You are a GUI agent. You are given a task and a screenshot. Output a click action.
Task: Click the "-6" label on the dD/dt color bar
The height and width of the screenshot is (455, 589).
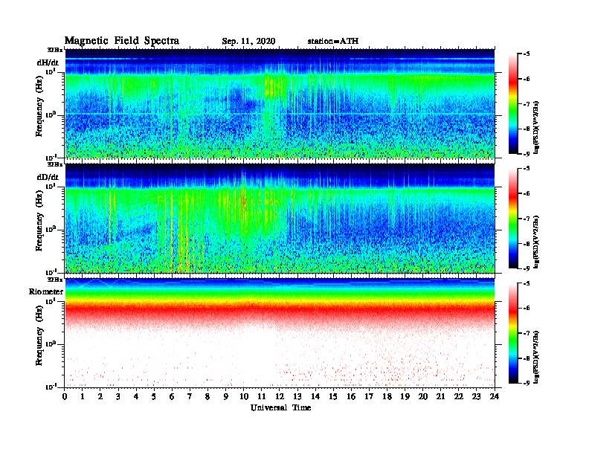[526, 193]
